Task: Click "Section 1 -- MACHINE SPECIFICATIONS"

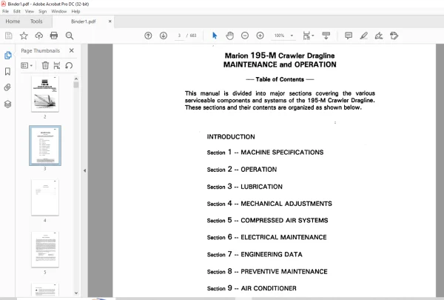Action: point(265,153)
